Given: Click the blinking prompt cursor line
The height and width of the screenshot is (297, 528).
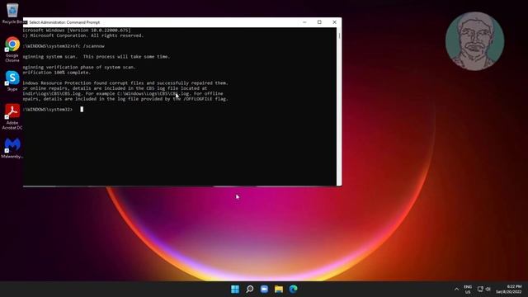Looking at the screenshot, I should [x=53, y=110].
